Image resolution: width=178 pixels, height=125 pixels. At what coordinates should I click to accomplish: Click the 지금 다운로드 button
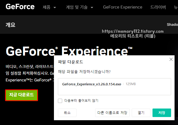pyautogui.click(x=22, y=95)
